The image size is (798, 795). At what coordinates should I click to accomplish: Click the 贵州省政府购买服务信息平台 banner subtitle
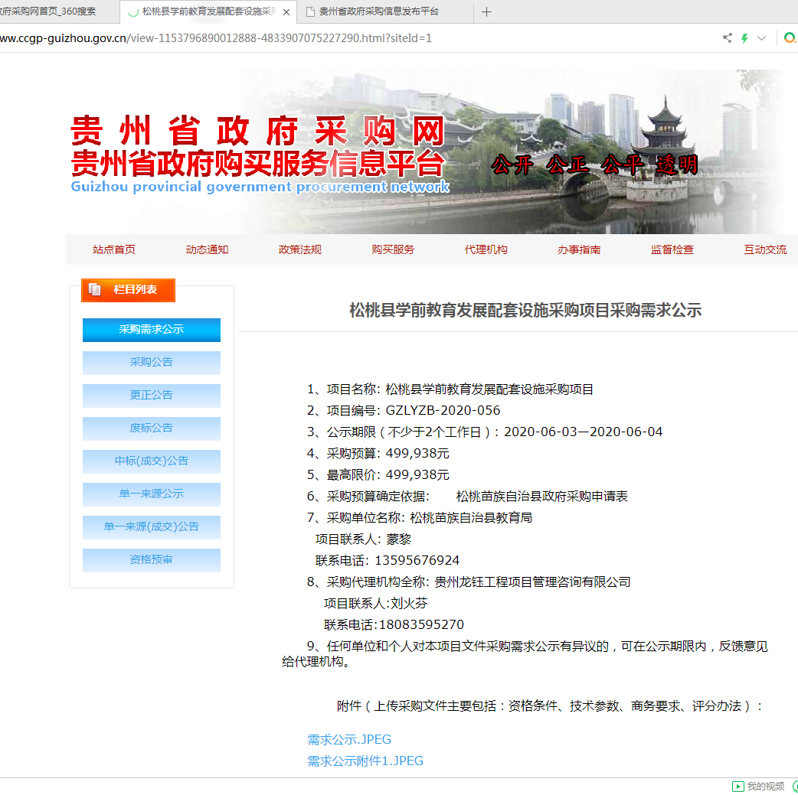point(257,163)
